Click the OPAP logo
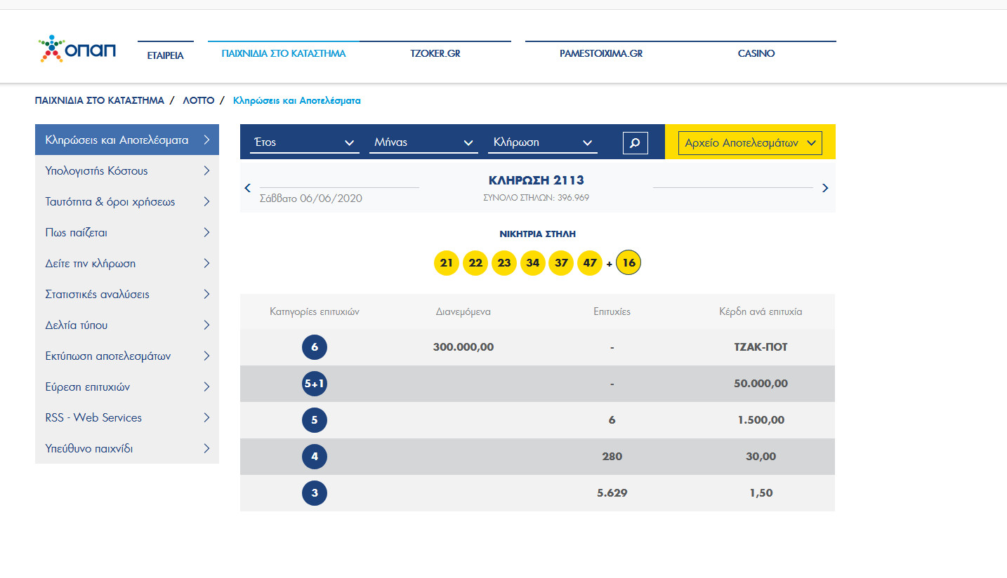 click(x=78, y=48)
